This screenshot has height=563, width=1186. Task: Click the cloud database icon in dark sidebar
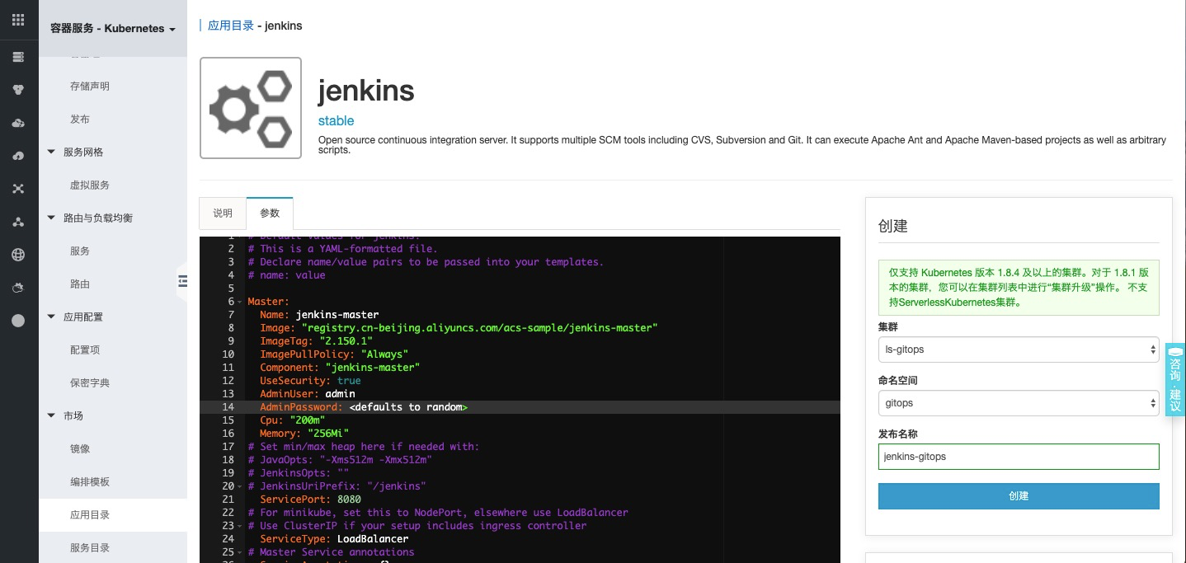[18, 123]
